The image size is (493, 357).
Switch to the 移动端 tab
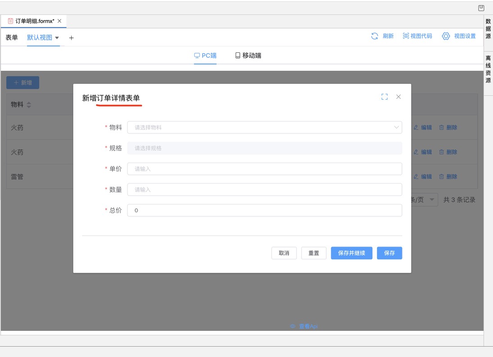tap(248, 55)
